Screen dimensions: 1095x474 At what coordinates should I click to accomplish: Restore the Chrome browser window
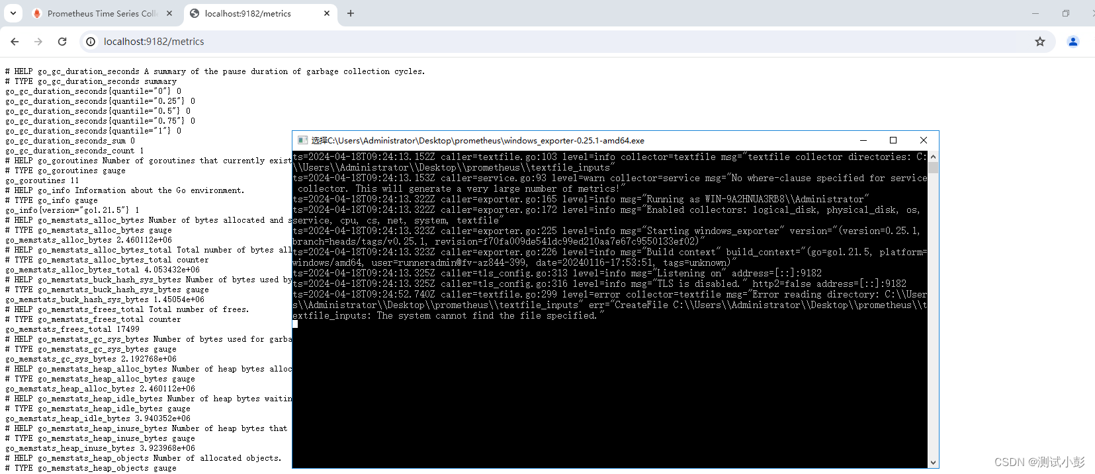(1066, 13)
